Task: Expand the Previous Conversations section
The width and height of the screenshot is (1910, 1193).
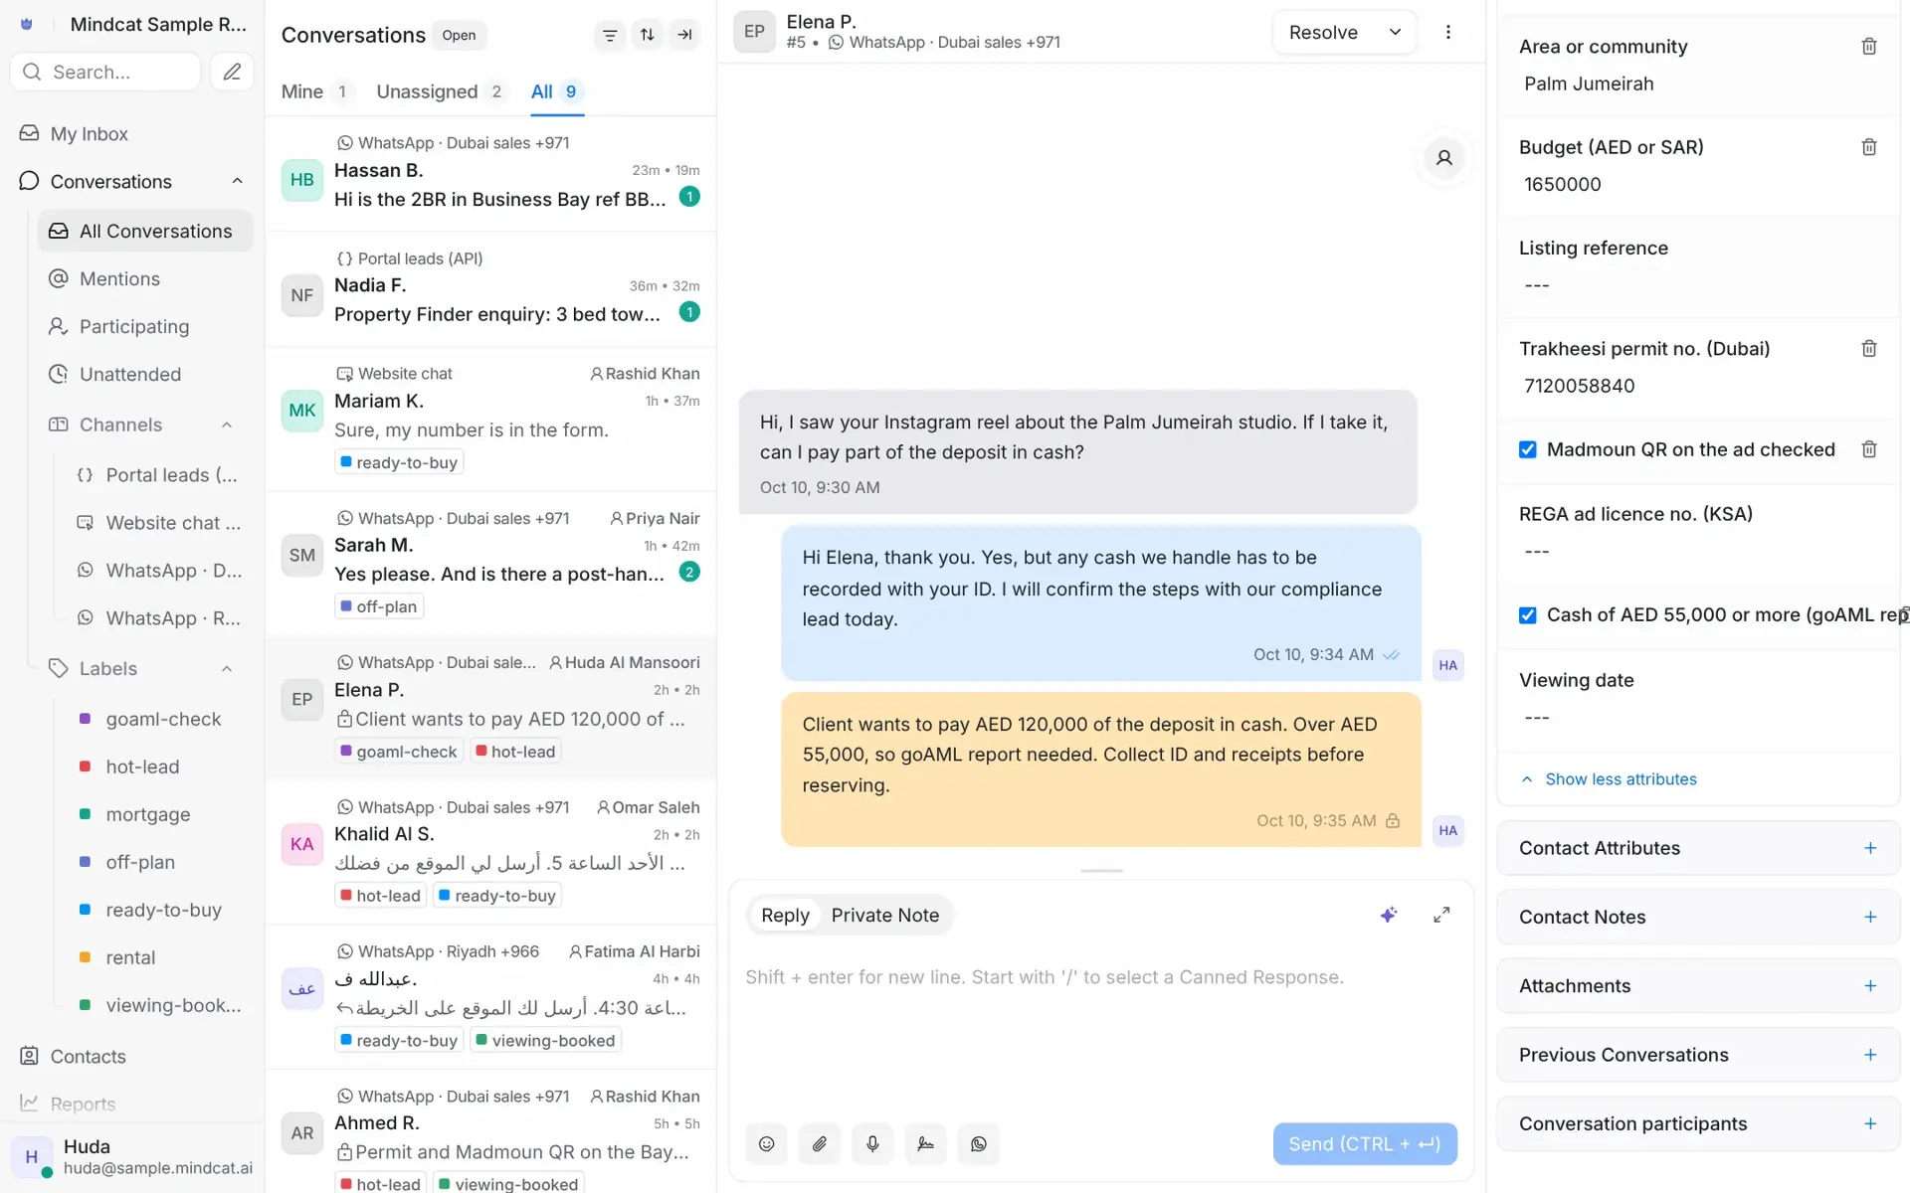Action: [1698, 1055]
